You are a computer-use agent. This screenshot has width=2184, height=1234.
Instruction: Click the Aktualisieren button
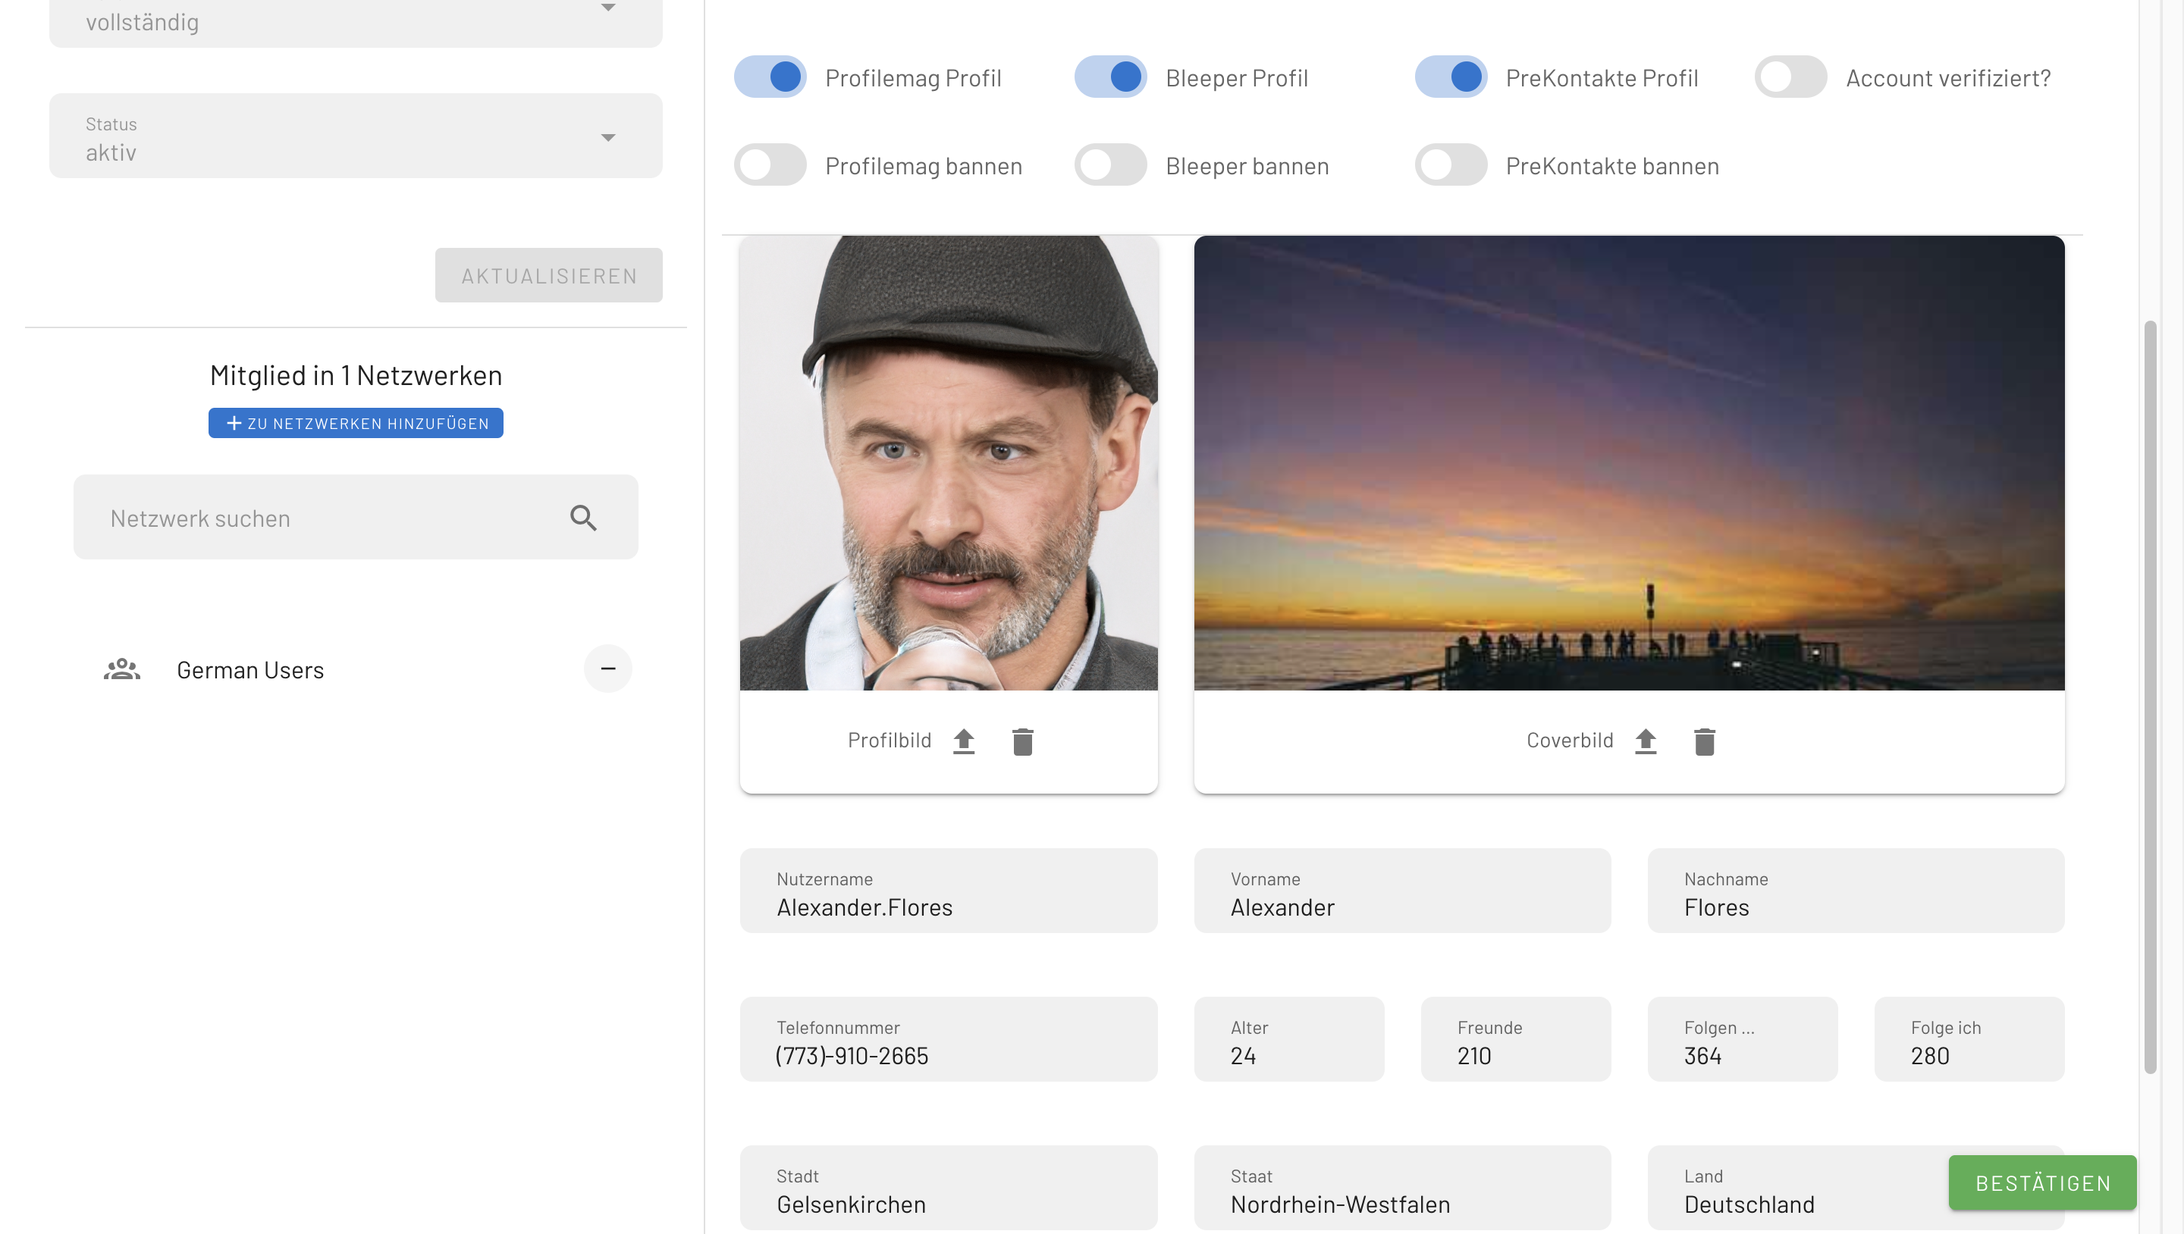[548, 275]
